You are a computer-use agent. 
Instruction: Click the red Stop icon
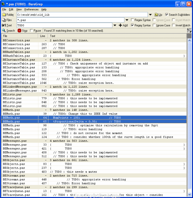(19, 31)
